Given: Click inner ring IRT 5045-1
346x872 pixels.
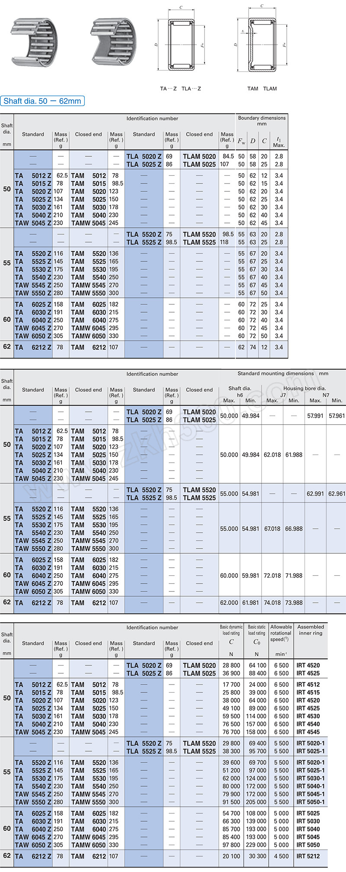Looking at the screenshot, I should [311, 794].
